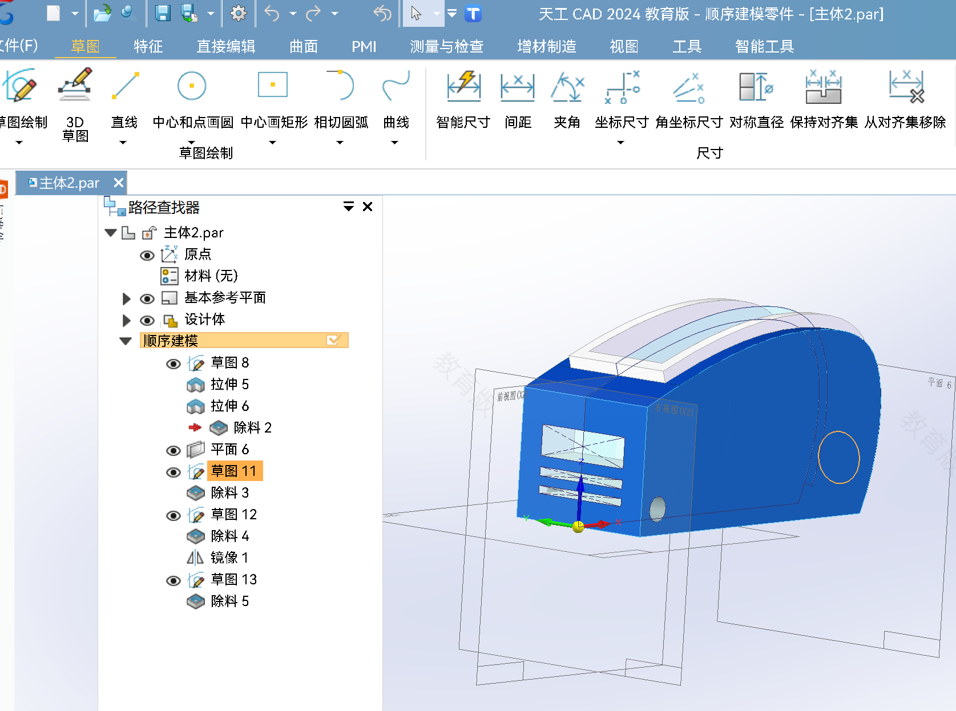Open the 相切圆弧 dropdown arrow
This screenshot has width=956, height=711.
340,143
